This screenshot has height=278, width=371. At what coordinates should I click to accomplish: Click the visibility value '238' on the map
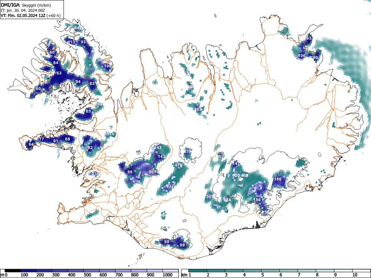(95, 174)
